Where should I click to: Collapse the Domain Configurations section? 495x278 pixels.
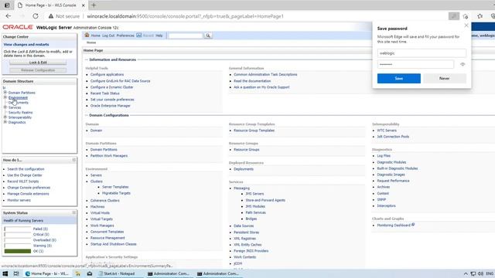[x=87, y=115]
